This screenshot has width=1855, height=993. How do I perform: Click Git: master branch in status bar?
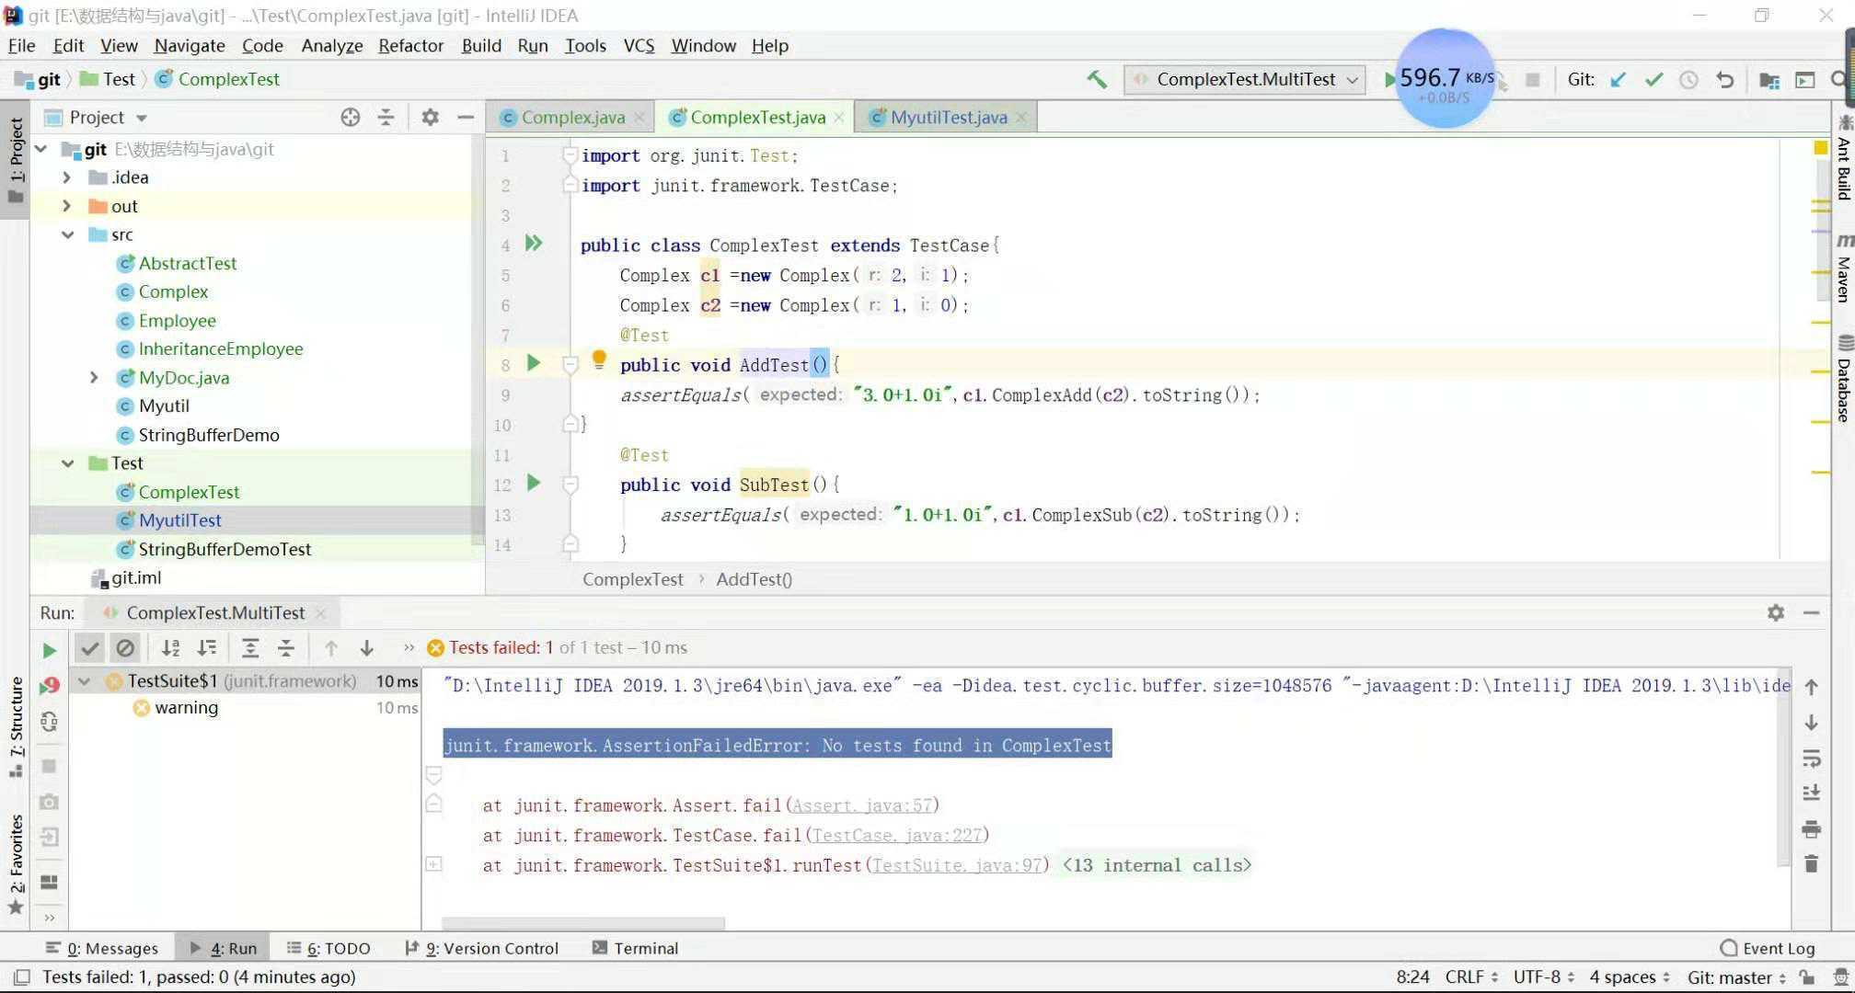tap(1736, 977)
